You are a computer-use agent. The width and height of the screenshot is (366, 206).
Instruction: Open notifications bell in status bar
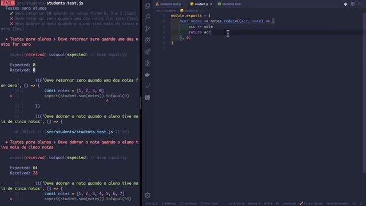coord(361,204)
